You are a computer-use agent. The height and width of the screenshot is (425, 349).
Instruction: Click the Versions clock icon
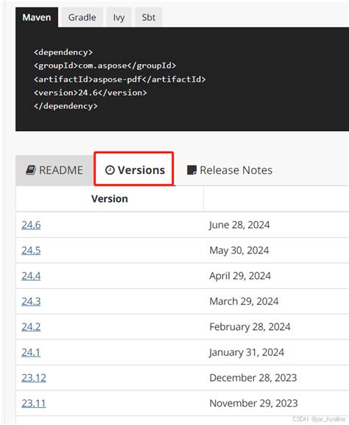110,170
